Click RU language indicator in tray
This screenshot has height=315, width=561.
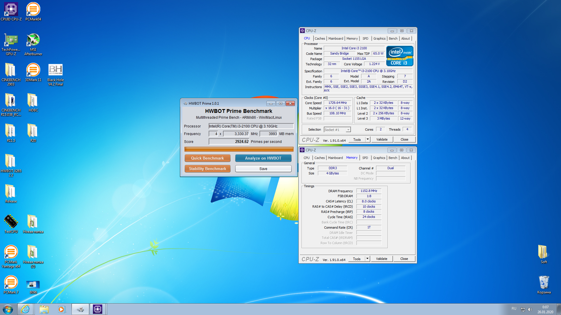coord(514,309)
